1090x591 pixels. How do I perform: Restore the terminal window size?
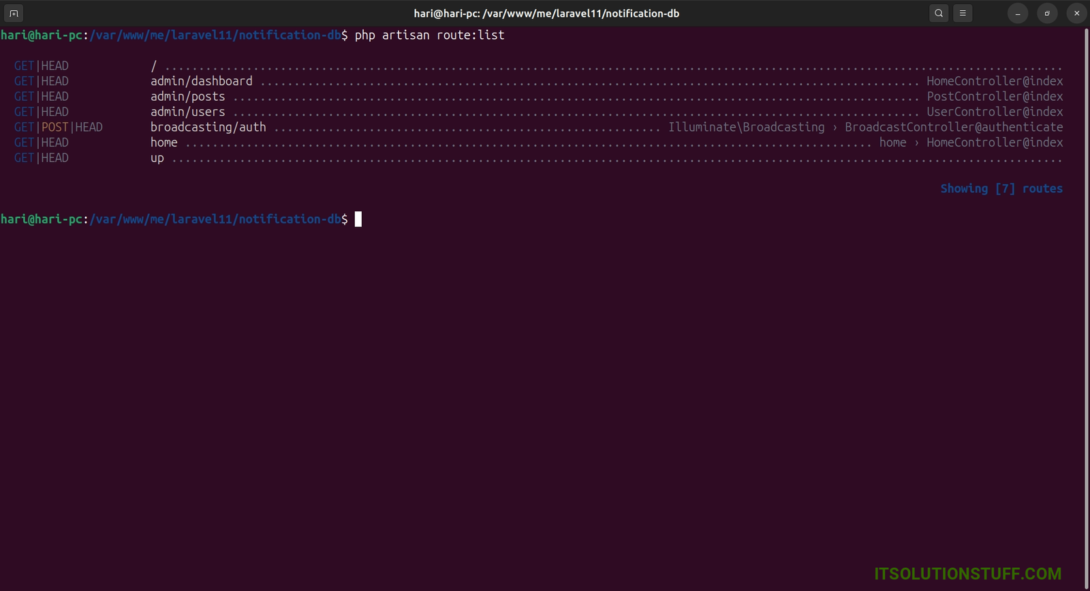[1047, 13]
